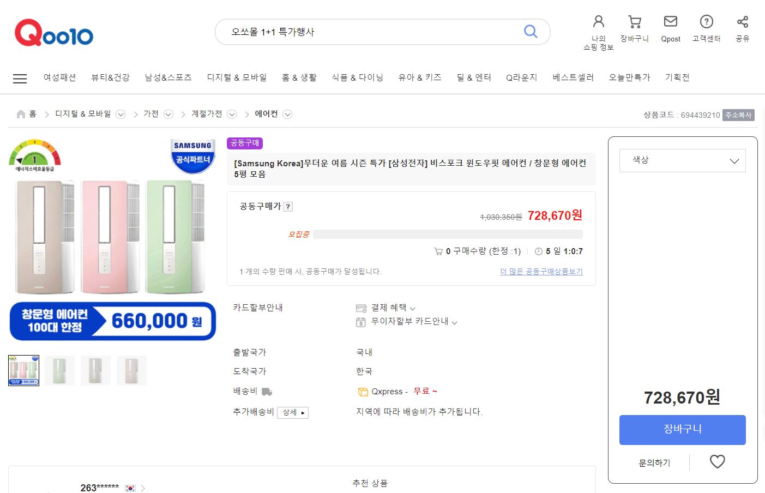The image size is (765, 493).
Task: Select the pink-beige air conditioner thumbnail
Action: click(131, 370)
